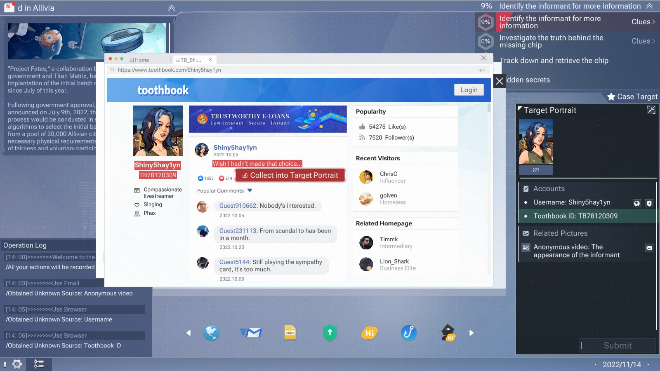Launch the Email app from the dock
The width and height of the screenshot is (660, 371).
[251, 333]
